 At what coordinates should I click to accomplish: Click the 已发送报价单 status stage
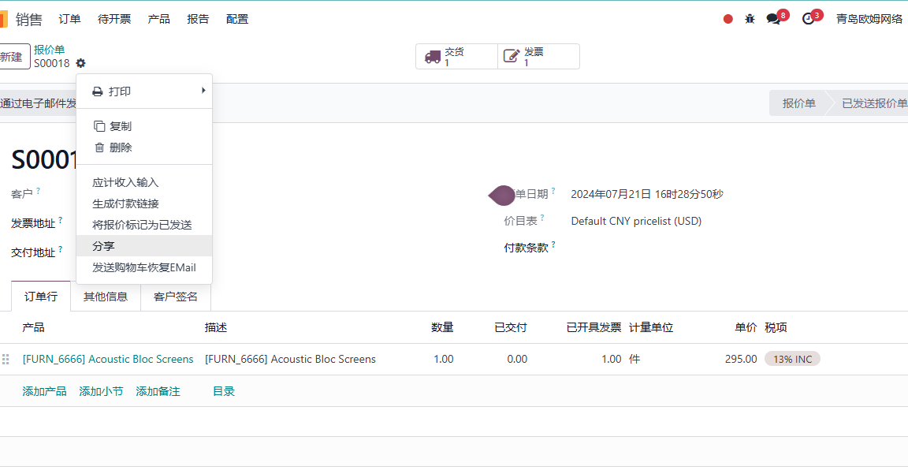click(x=872, y=103)
